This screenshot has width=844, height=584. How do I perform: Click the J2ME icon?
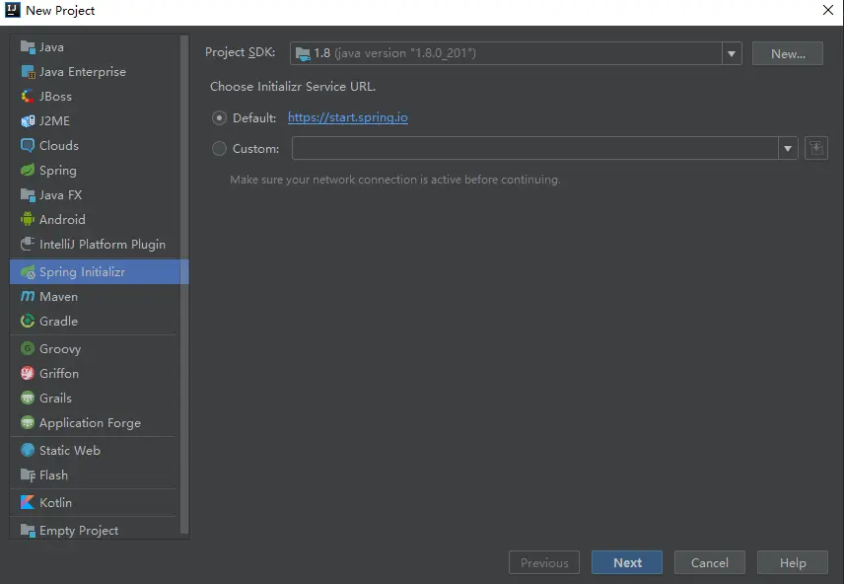[x=28, y=121]
